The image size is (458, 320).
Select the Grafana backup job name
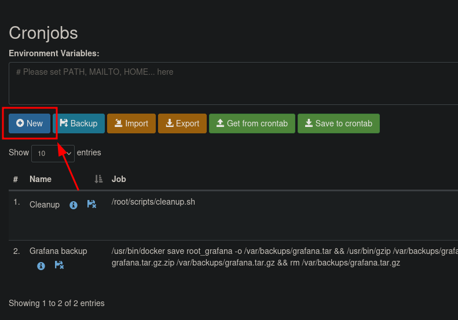click(58, 251)
